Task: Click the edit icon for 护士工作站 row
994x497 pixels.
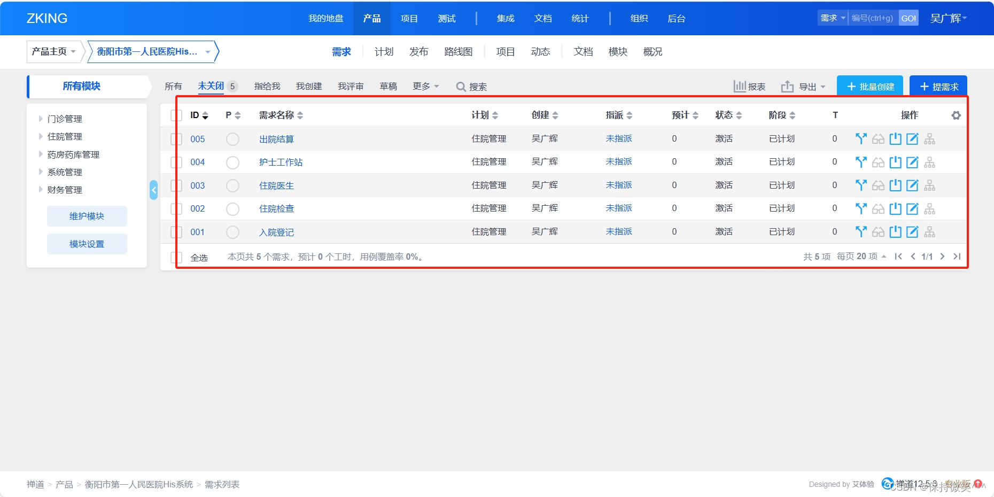Action: pos(912,162)
